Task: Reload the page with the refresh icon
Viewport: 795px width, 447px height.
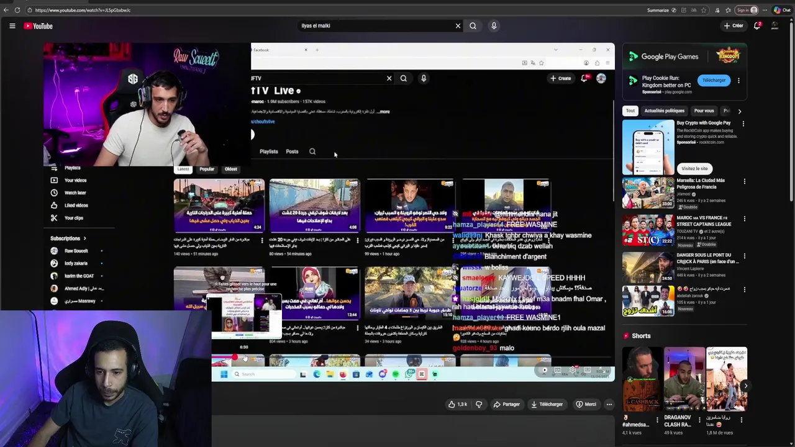Action: coord(17,10)
